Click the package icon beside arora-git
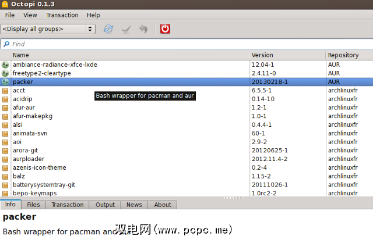Viewport: 373px width, 243px height. pyautogui.click(x=5, y=151)
